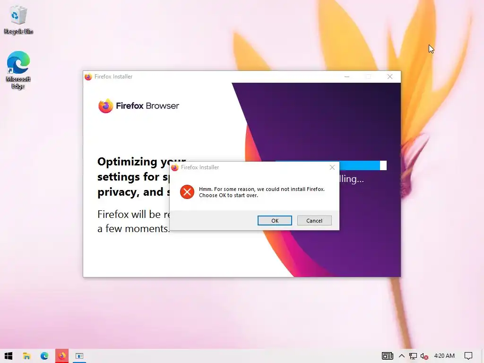Image resolution: width=484 pixels, height=363 pixels.
Task: Click the muted volume tray icon
Action: (x=424, y=356)
